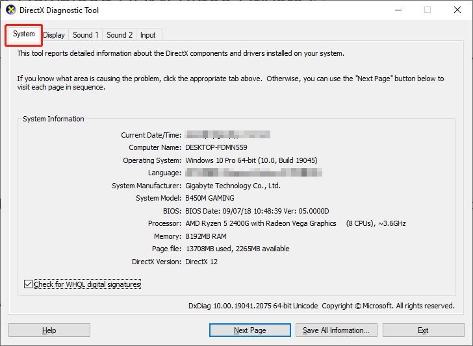Click the Windows 10 Pro 64-bit value
The width and height of the screenshot is (473, 346).
(x=251, y=160)
